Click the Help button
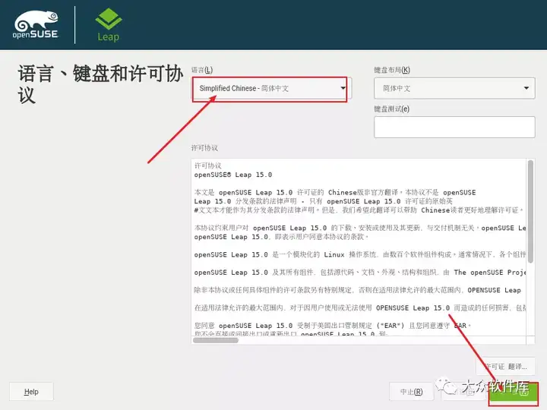The height and width of the screenshot is (410, 547). pyautogui.click(x=31, y=392)
